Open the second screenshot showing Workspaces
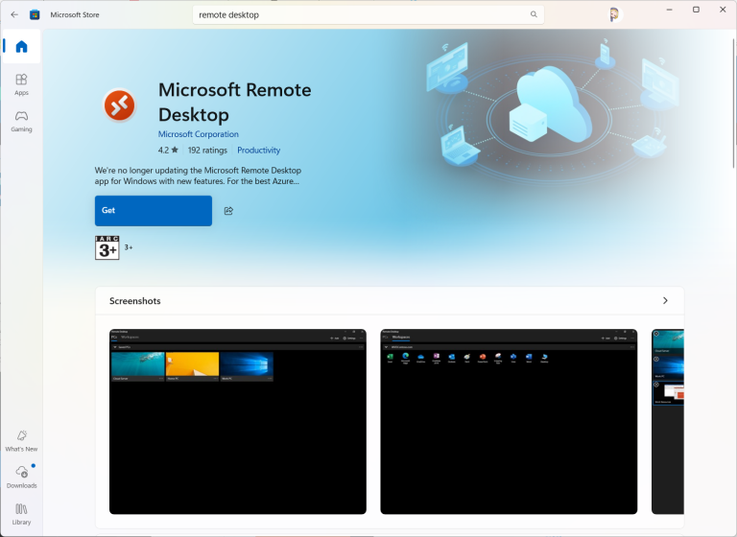737x537 pixels. click(x=509, y=421)
